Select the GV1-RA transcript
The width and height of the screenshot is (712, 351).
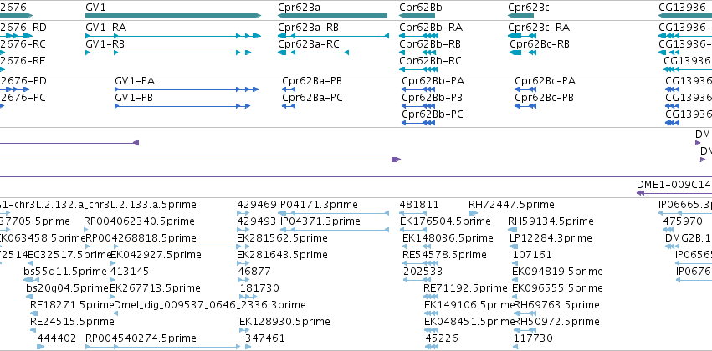(173, 36)
